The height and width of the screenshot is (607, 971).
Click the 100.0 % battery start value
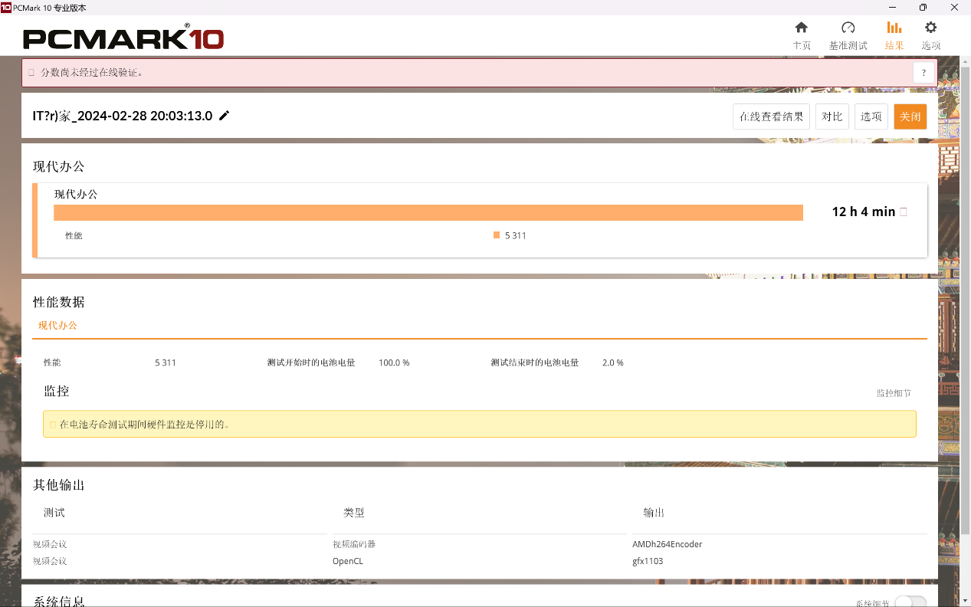click(394, 363)
